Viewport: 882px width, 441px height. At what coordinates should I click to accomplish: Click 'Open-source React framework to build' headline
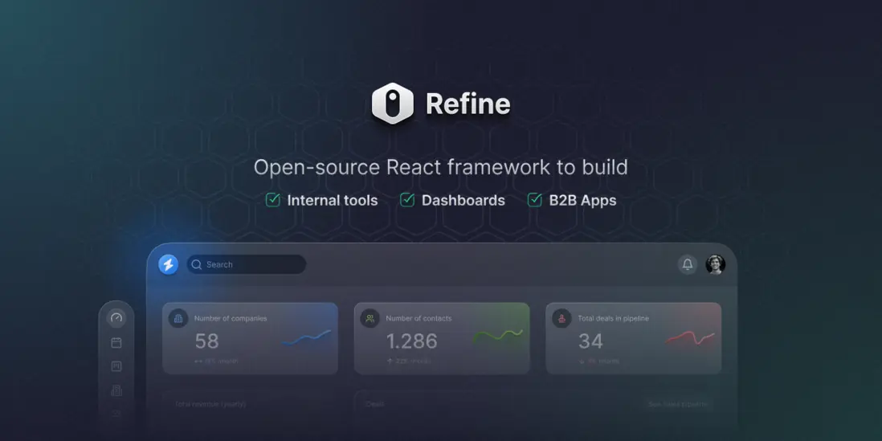pos(441,168)
